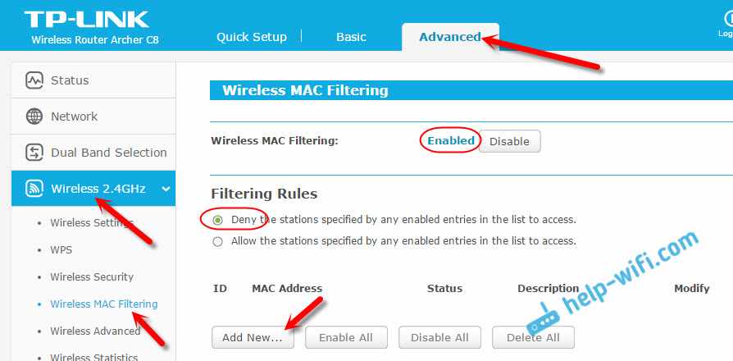Click Enabled for Wireless MAC Filtering
The width and height of the screenshot is (733, 361).
(451, 141)
